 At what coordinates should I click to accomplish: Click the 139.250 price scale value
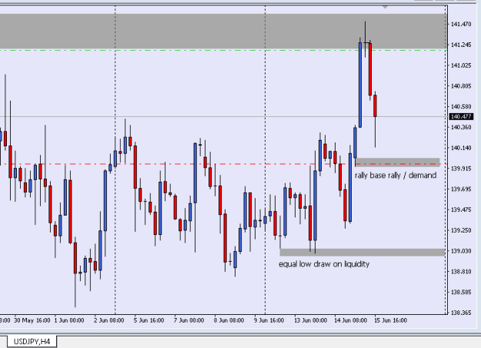coord(461,230)
